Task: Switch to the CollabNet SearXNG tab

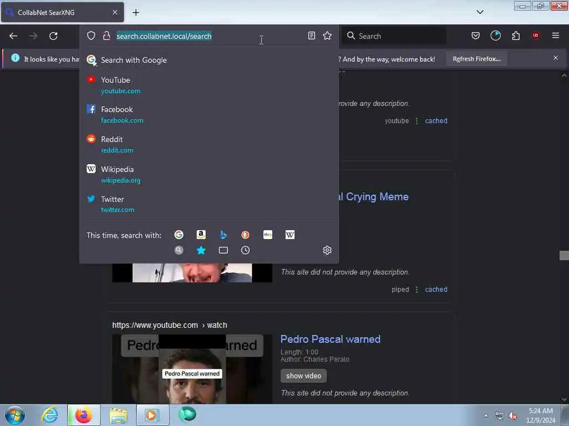Action: (62, 12)
